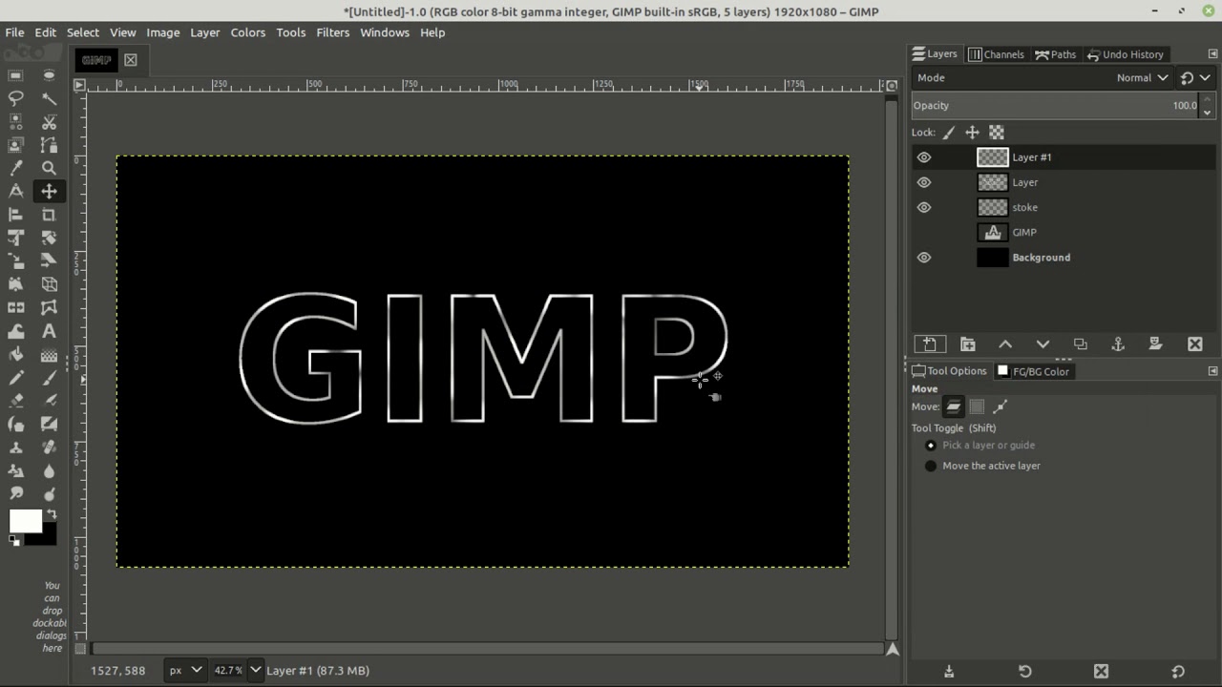Screen dimensions: 1222x687
Task: Open the Filters menu
Action: click(x=333, y=32)
